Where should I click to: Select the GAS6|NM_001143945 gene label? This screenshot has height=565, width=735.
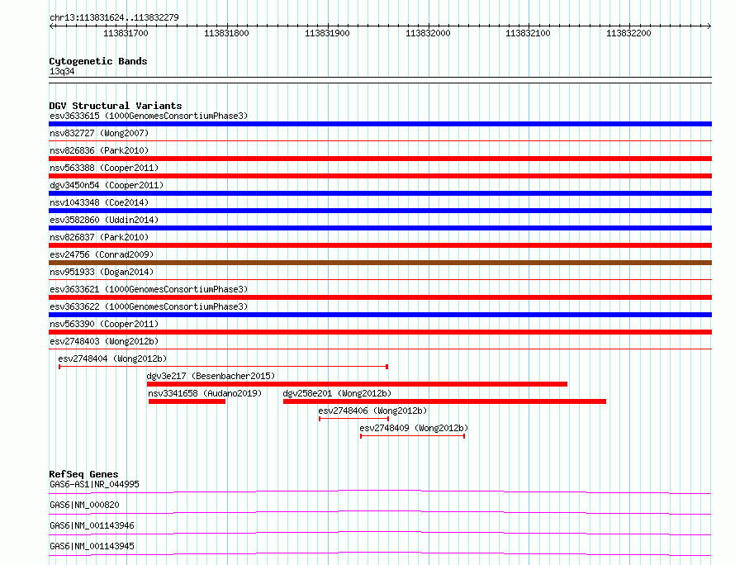click(x=92, y=546)
